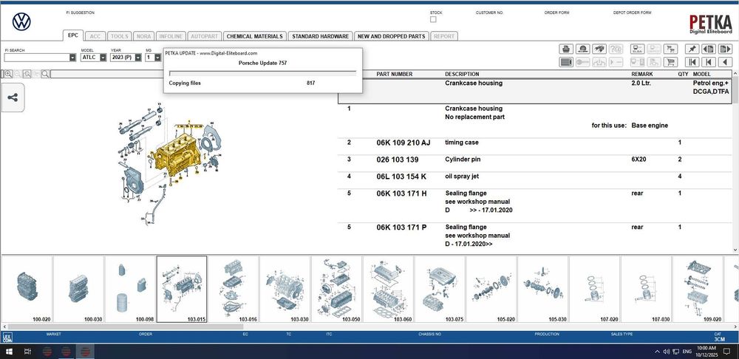Go to next page with right-arrow document icon
739x359 pixels.
(726, 49)
